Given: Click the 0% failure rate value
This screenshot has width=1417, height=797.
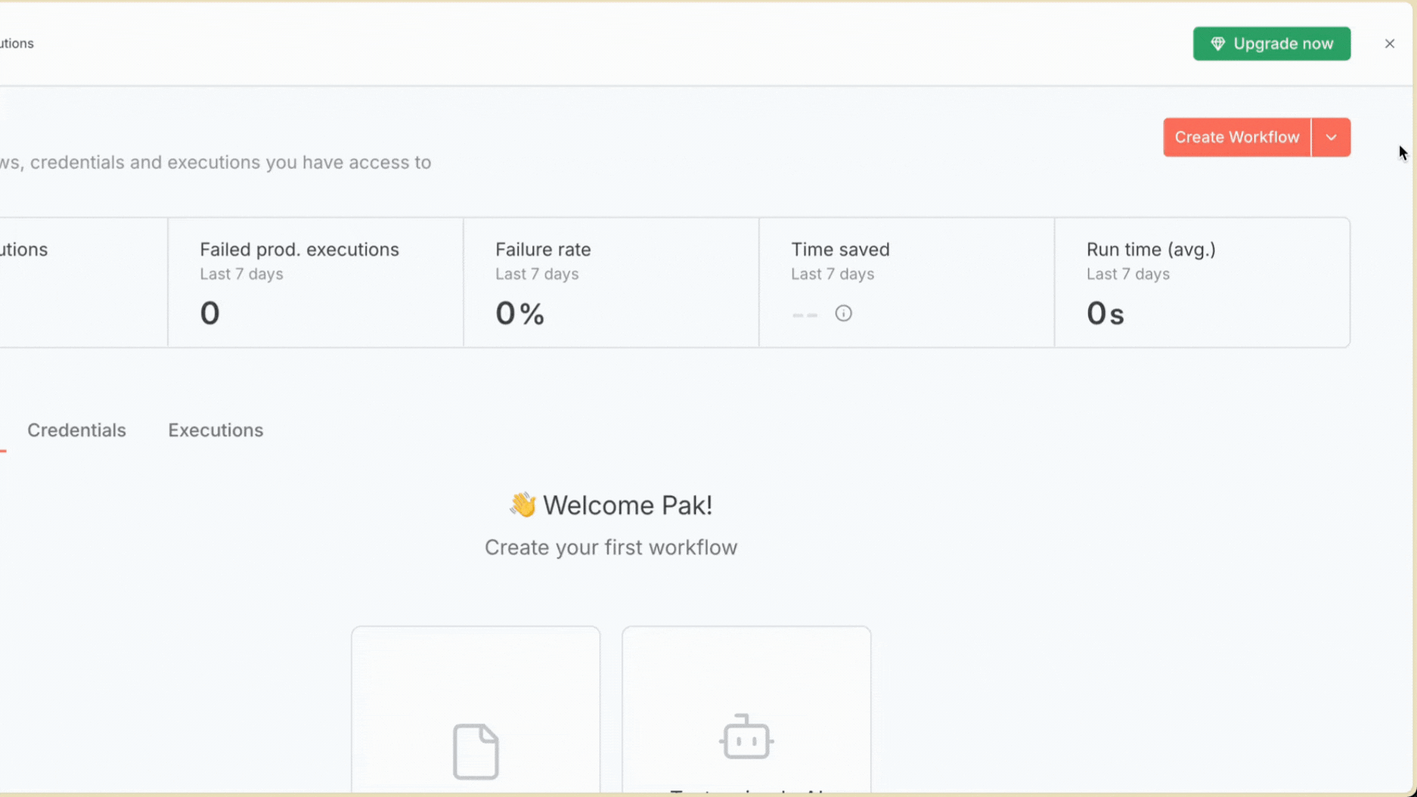Looking at the screenshot, I should 520,314.
